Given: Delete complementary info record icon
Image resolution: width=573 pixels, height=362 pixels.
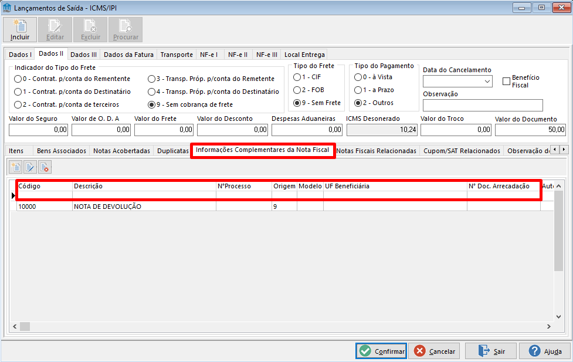Looking at the screenshot, I should point(44,167).
